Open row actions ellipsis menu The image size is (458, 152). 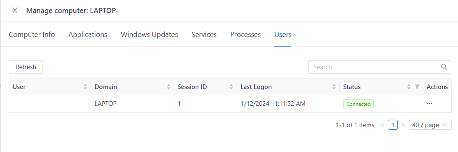[429, 103]
